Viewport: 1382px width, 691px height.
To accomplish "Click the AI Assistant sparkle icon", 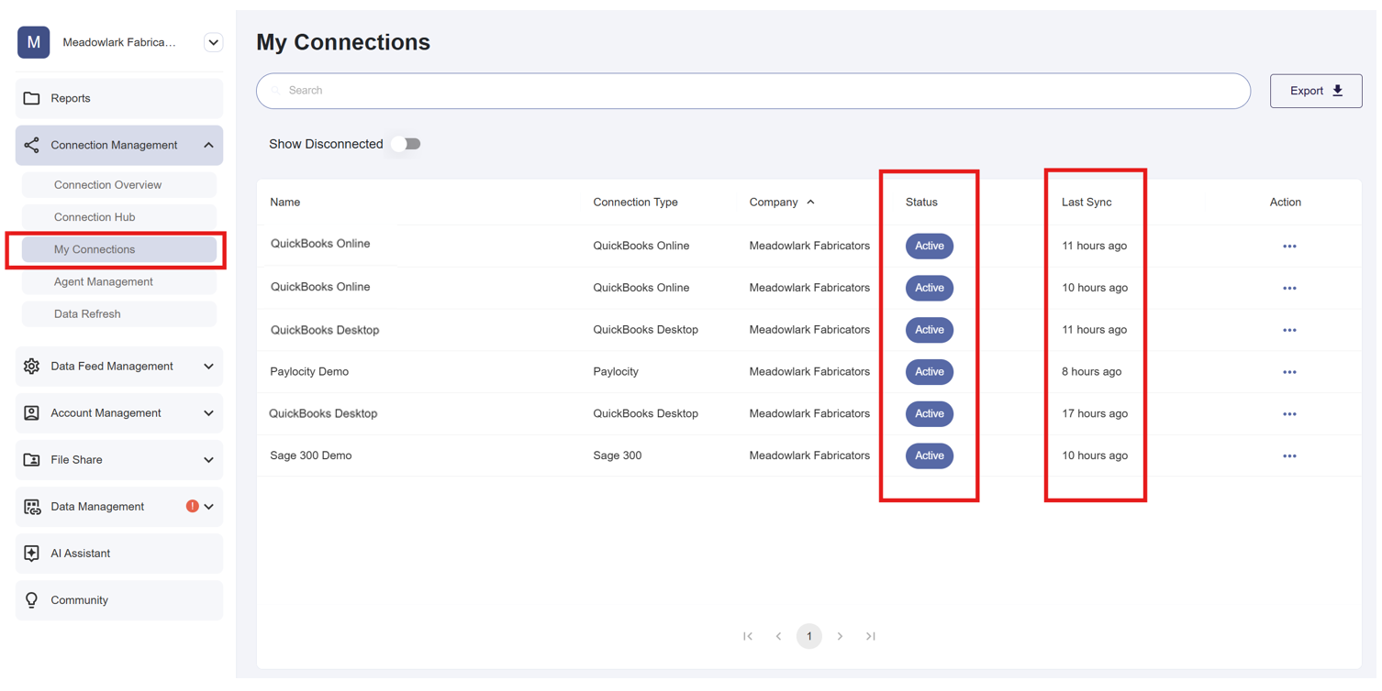I will click(x=31, y=554).
